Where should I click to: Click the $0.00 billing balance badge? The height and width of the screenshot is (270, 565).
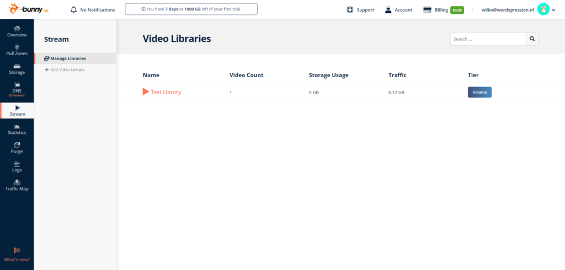[x=457, y=10]
